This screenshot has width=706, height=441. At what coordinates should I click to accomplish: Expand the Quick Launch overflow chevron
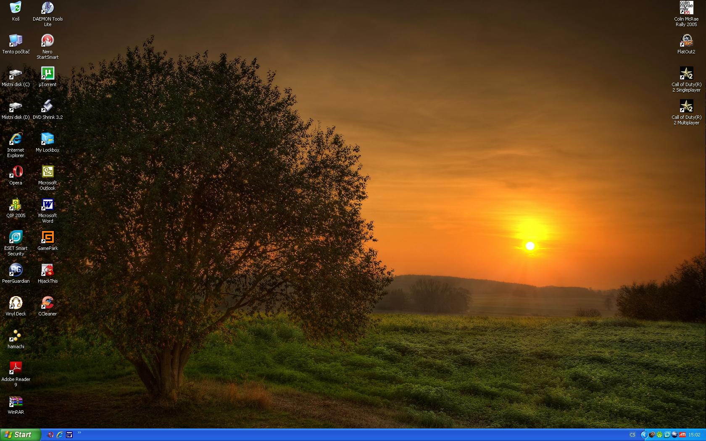click(79, 433)
